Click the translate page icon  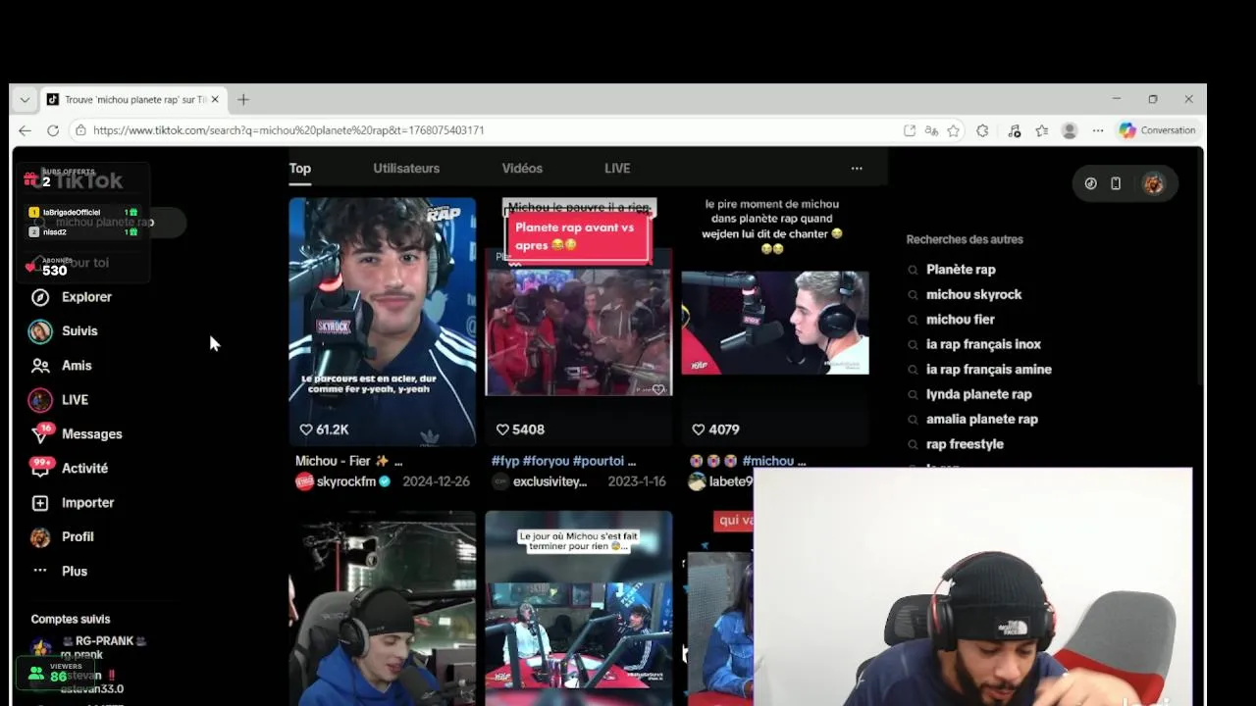(931, 130)
